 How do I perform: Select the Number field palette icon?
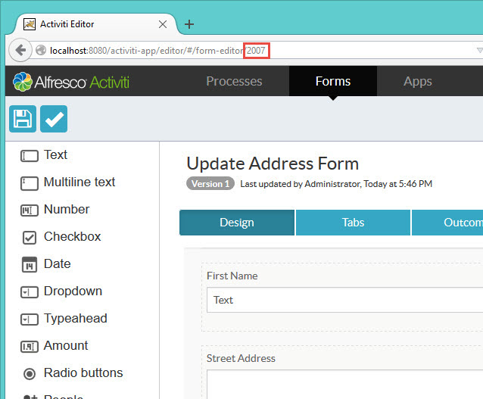30,210
